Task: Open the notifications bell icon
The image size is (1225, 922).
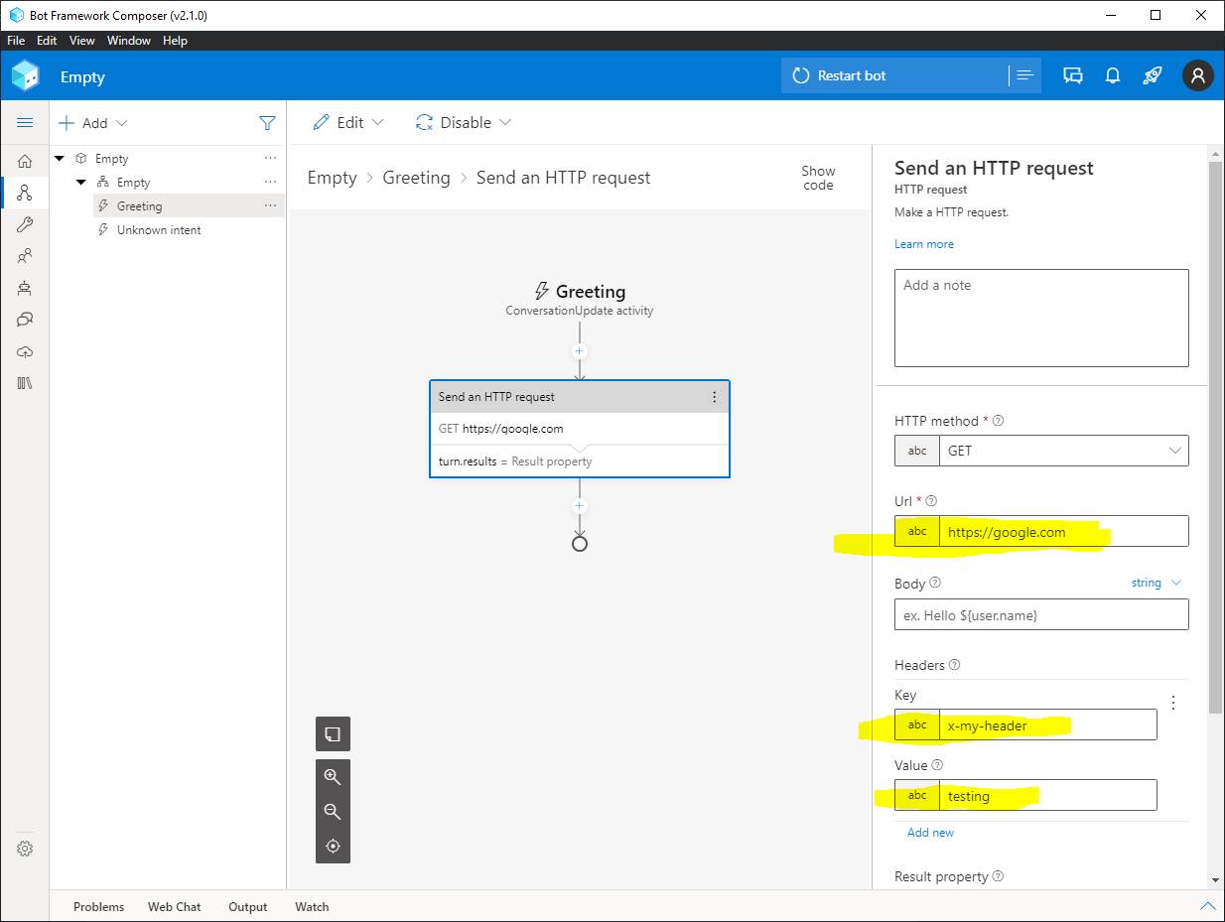Action: coord(1113,75)
